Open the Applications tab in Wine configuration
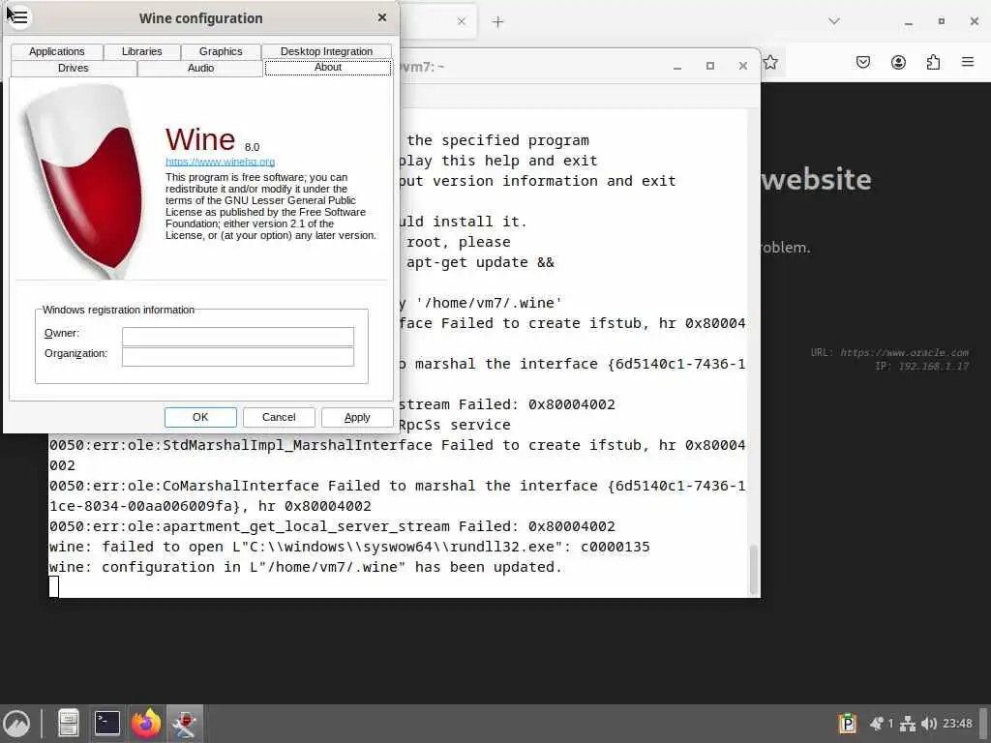The height and width of the screenshot is (743, 991). pyautogui.click(x=57, y=51)
